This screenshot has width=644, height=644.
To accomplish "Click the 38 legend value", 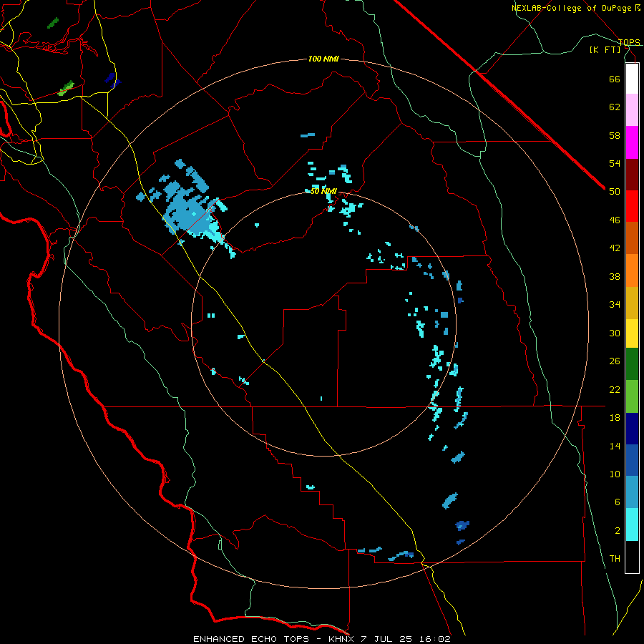I will (x=615, y=276).
